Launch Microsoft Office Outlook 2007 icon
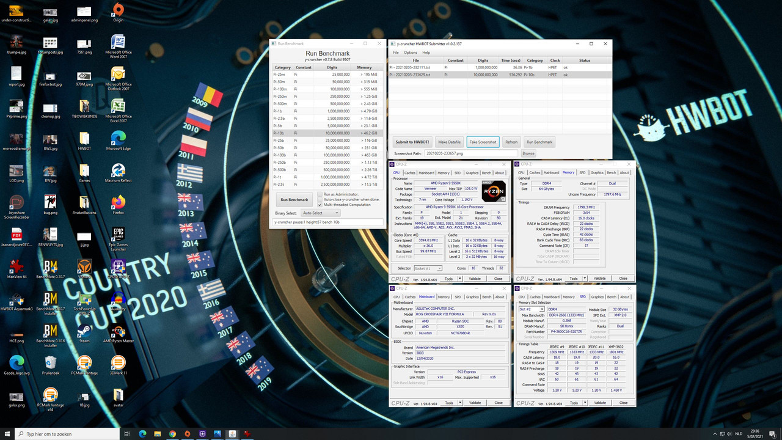Image resolution: width=782 pixels, height=440 pixels. coord(119,79)
